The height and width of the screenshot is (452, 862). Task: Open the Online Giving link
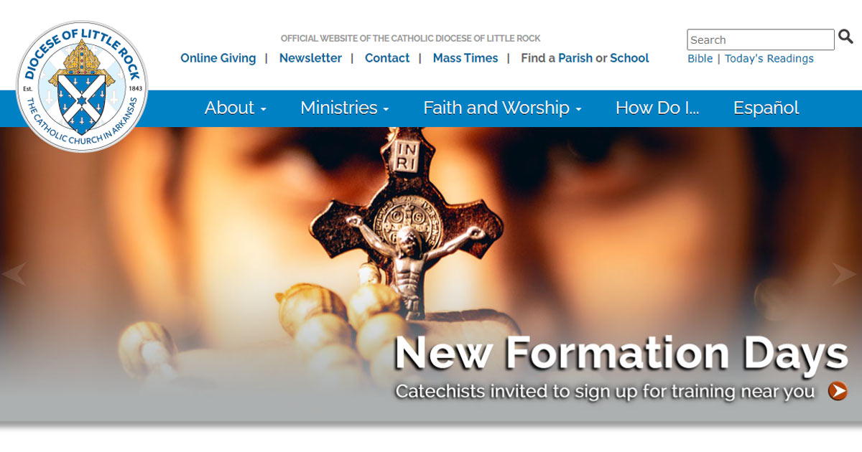[218, 58]
